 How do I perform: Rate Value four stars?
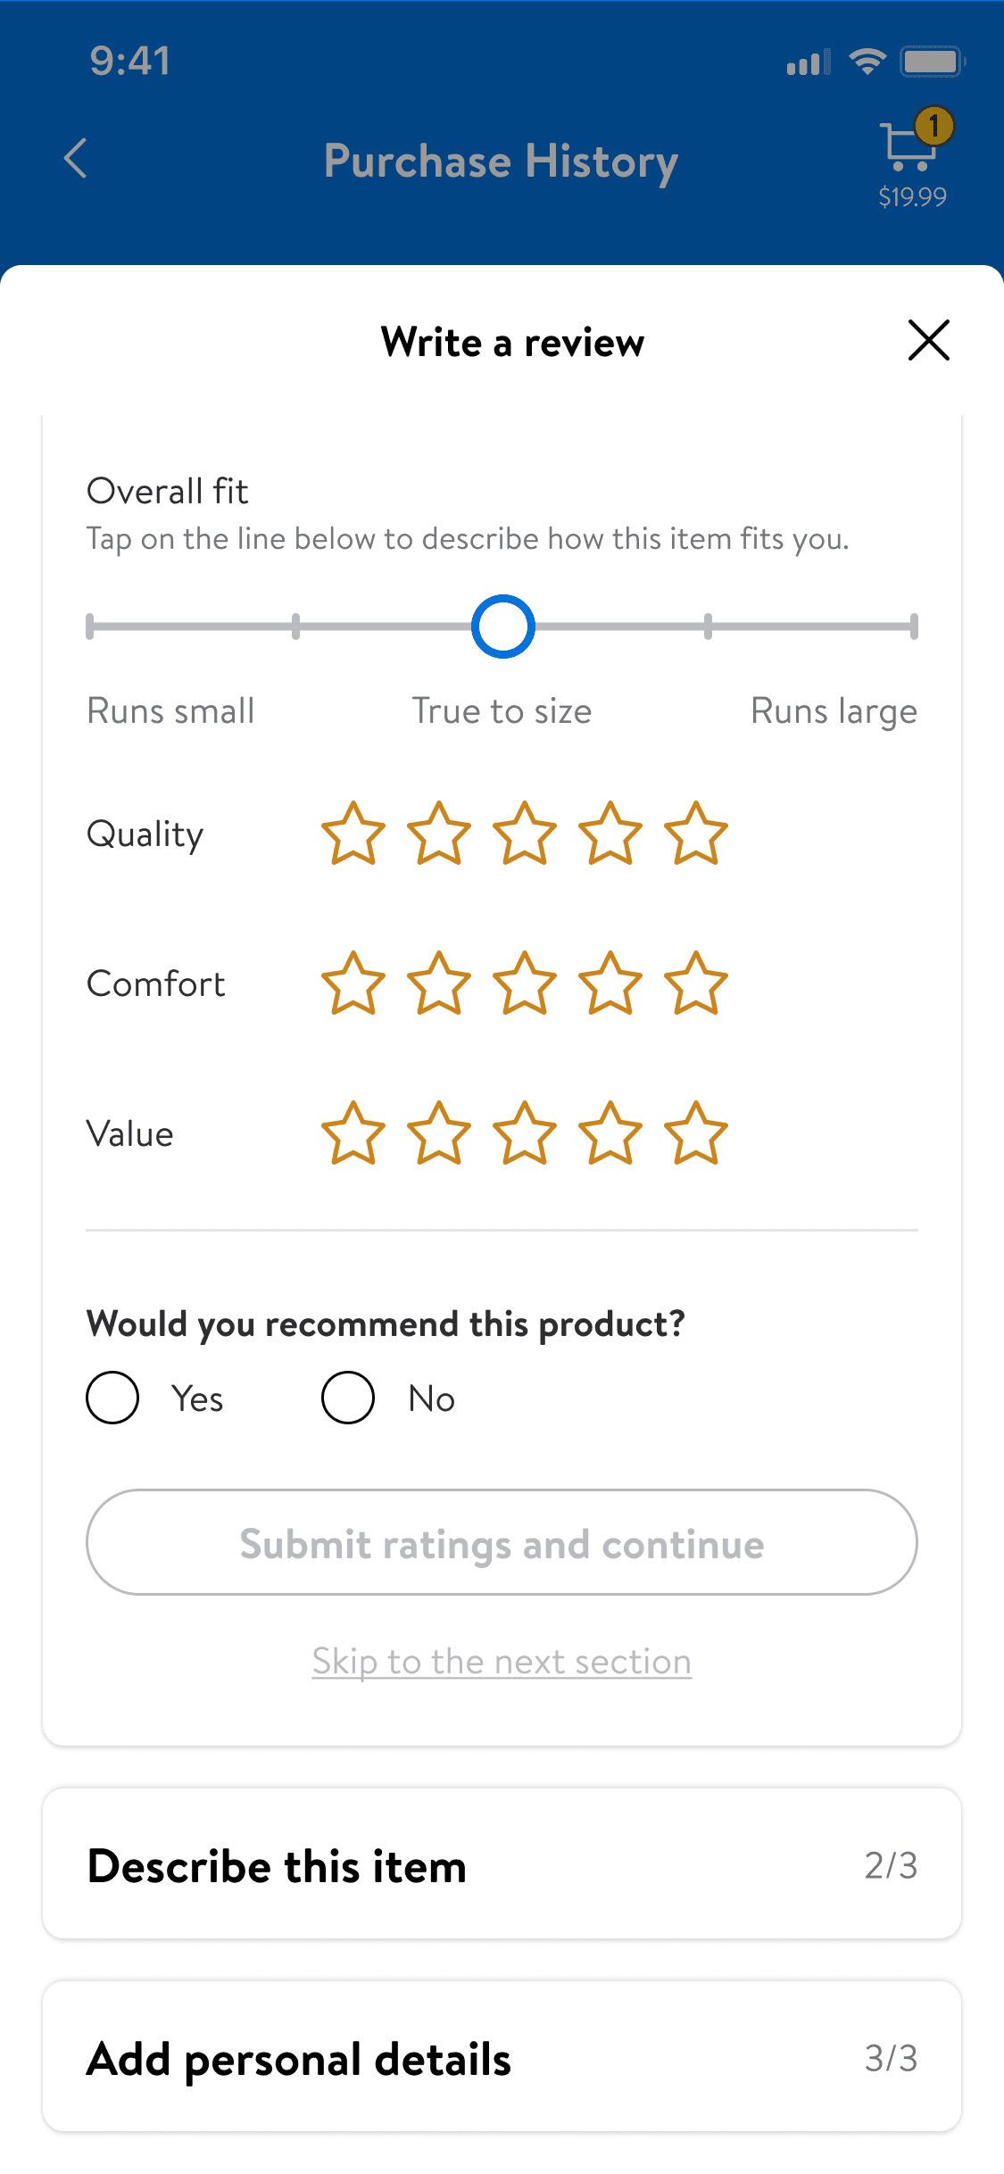pyautogui.click(x=610, y=1134)
